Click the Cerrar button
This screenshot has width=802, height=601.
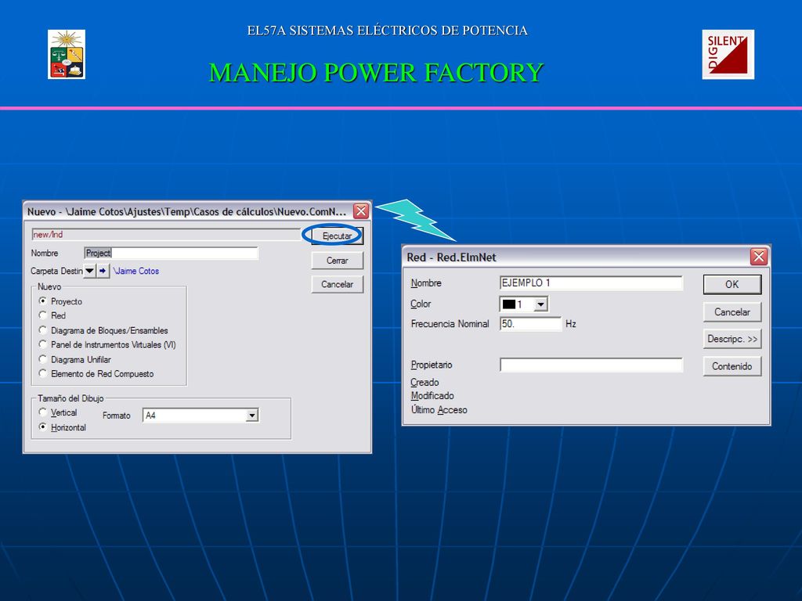(x=337, y=261)
